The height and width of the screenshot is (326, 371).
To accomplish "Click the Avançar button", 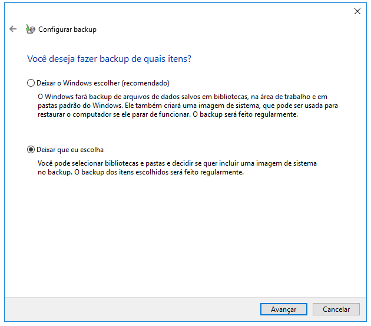I will [x=284, y=309].
